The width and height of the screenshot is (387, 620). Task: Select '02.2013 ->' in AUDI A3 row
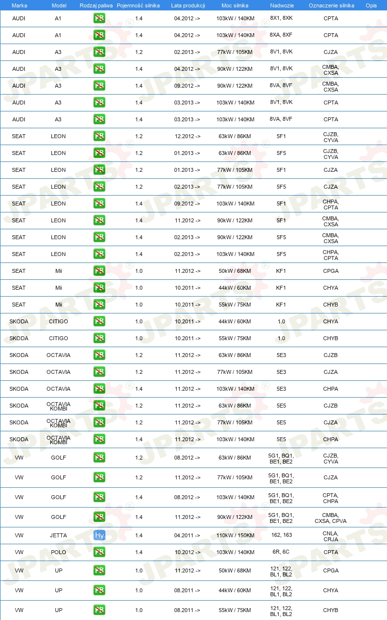click(x=187, y=52)
